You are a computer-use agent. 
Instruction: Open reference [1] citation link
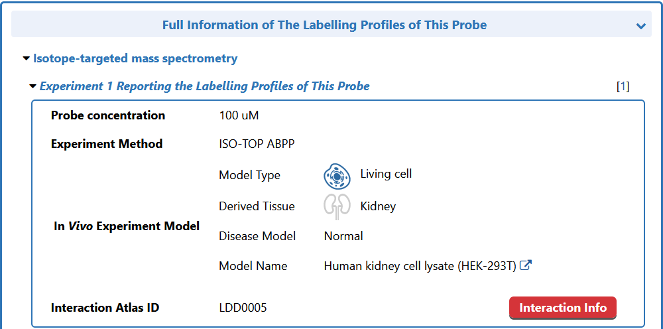pyautogui.click(x=623, y=86)
